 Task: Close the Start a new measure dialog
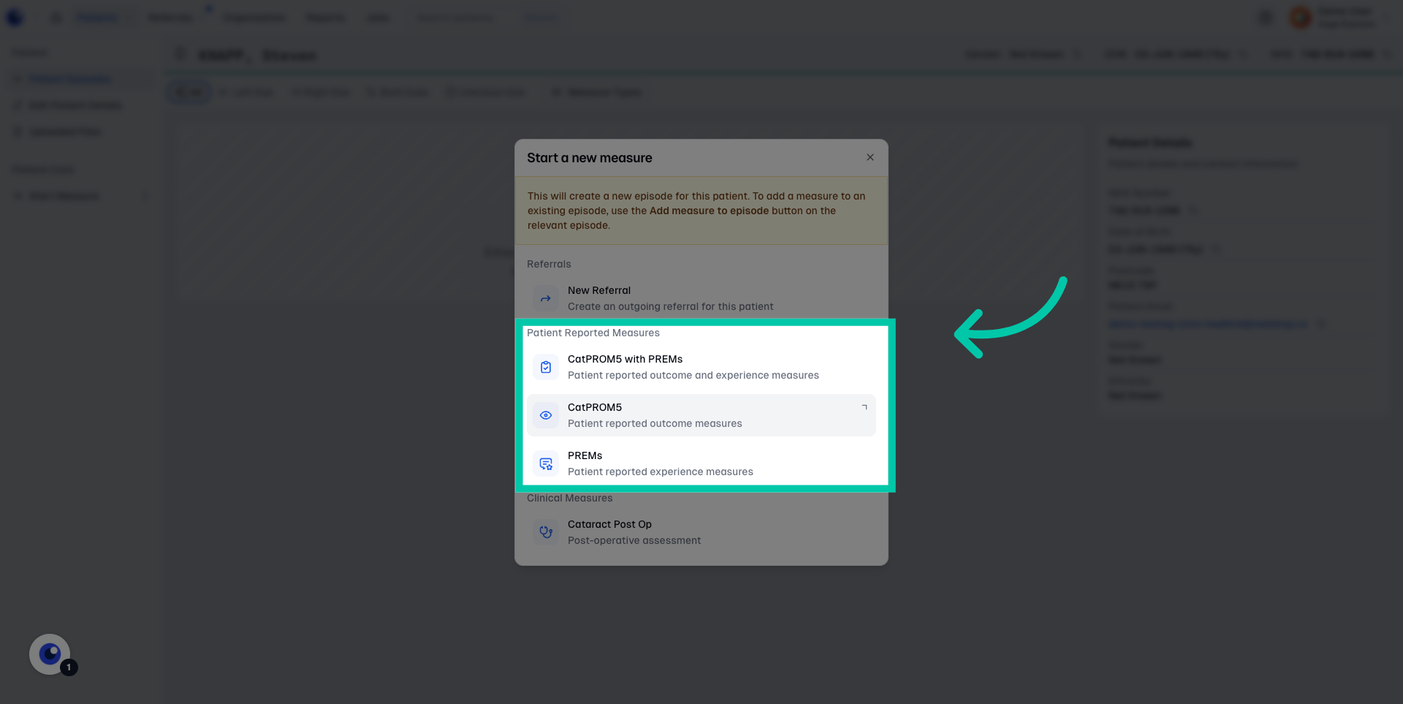click(870, 157)
